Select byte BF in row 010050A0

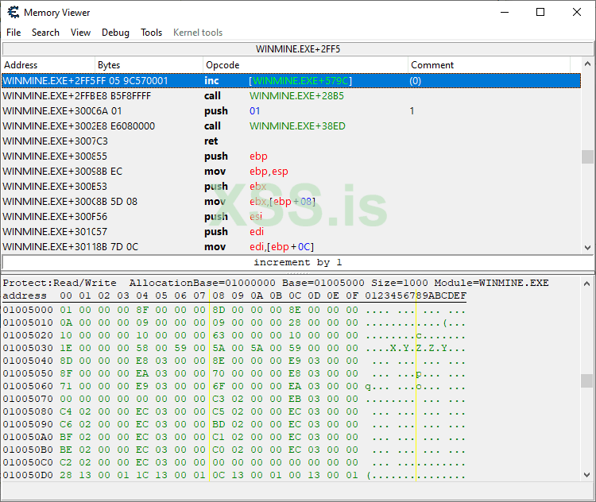tap(66, 437)
